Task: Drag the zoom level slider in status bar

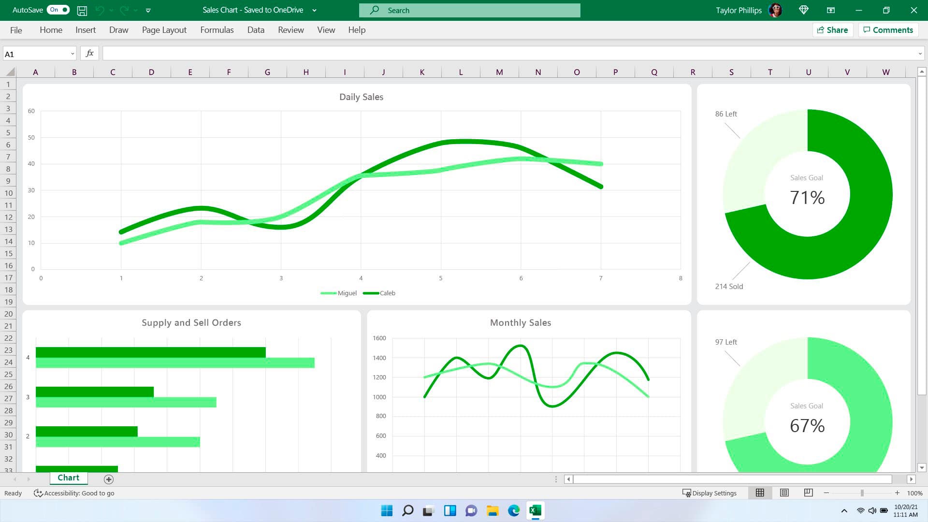Action: point(862,493)
